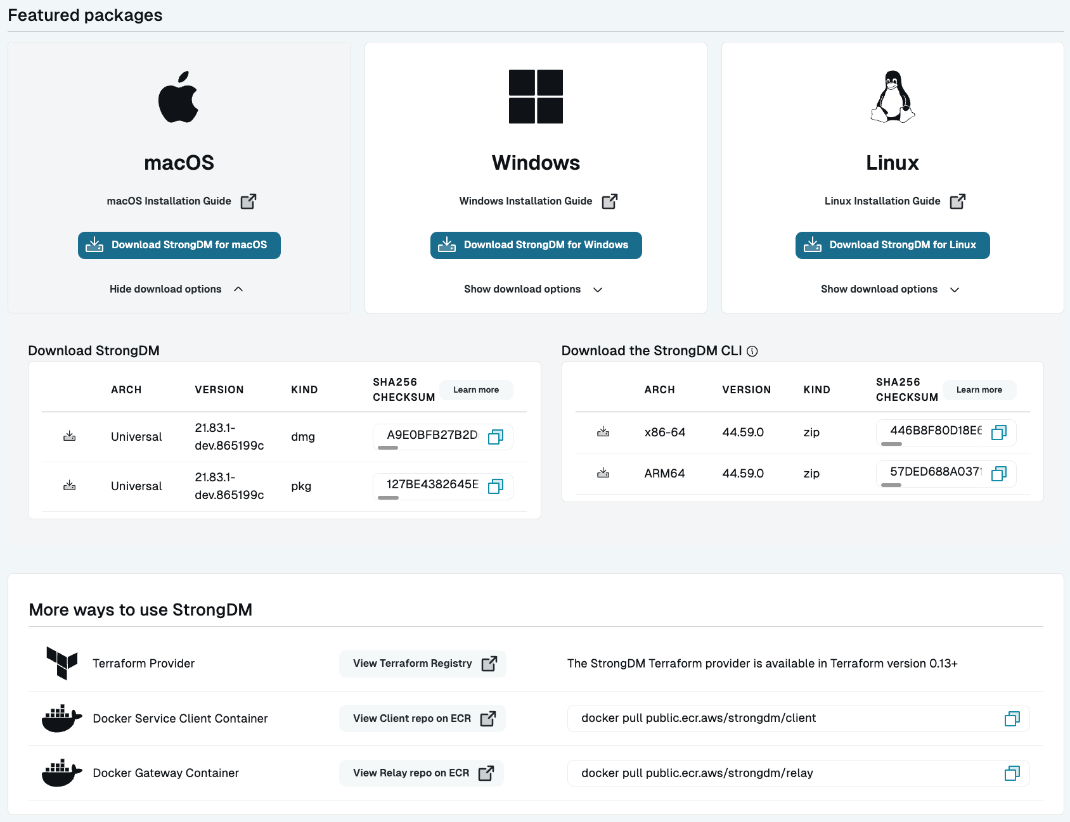Download the Universal dmg package via row icon

click(70, 436)
